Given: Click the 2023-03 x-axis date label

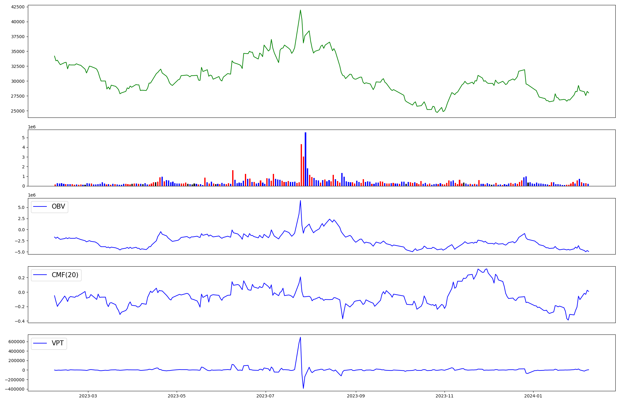Looking at the screenshot, I should click(88, 396).
